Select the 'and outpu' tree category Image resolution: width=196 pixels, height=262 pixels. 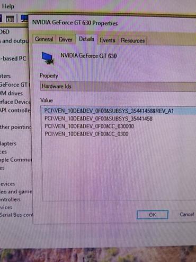14,41
